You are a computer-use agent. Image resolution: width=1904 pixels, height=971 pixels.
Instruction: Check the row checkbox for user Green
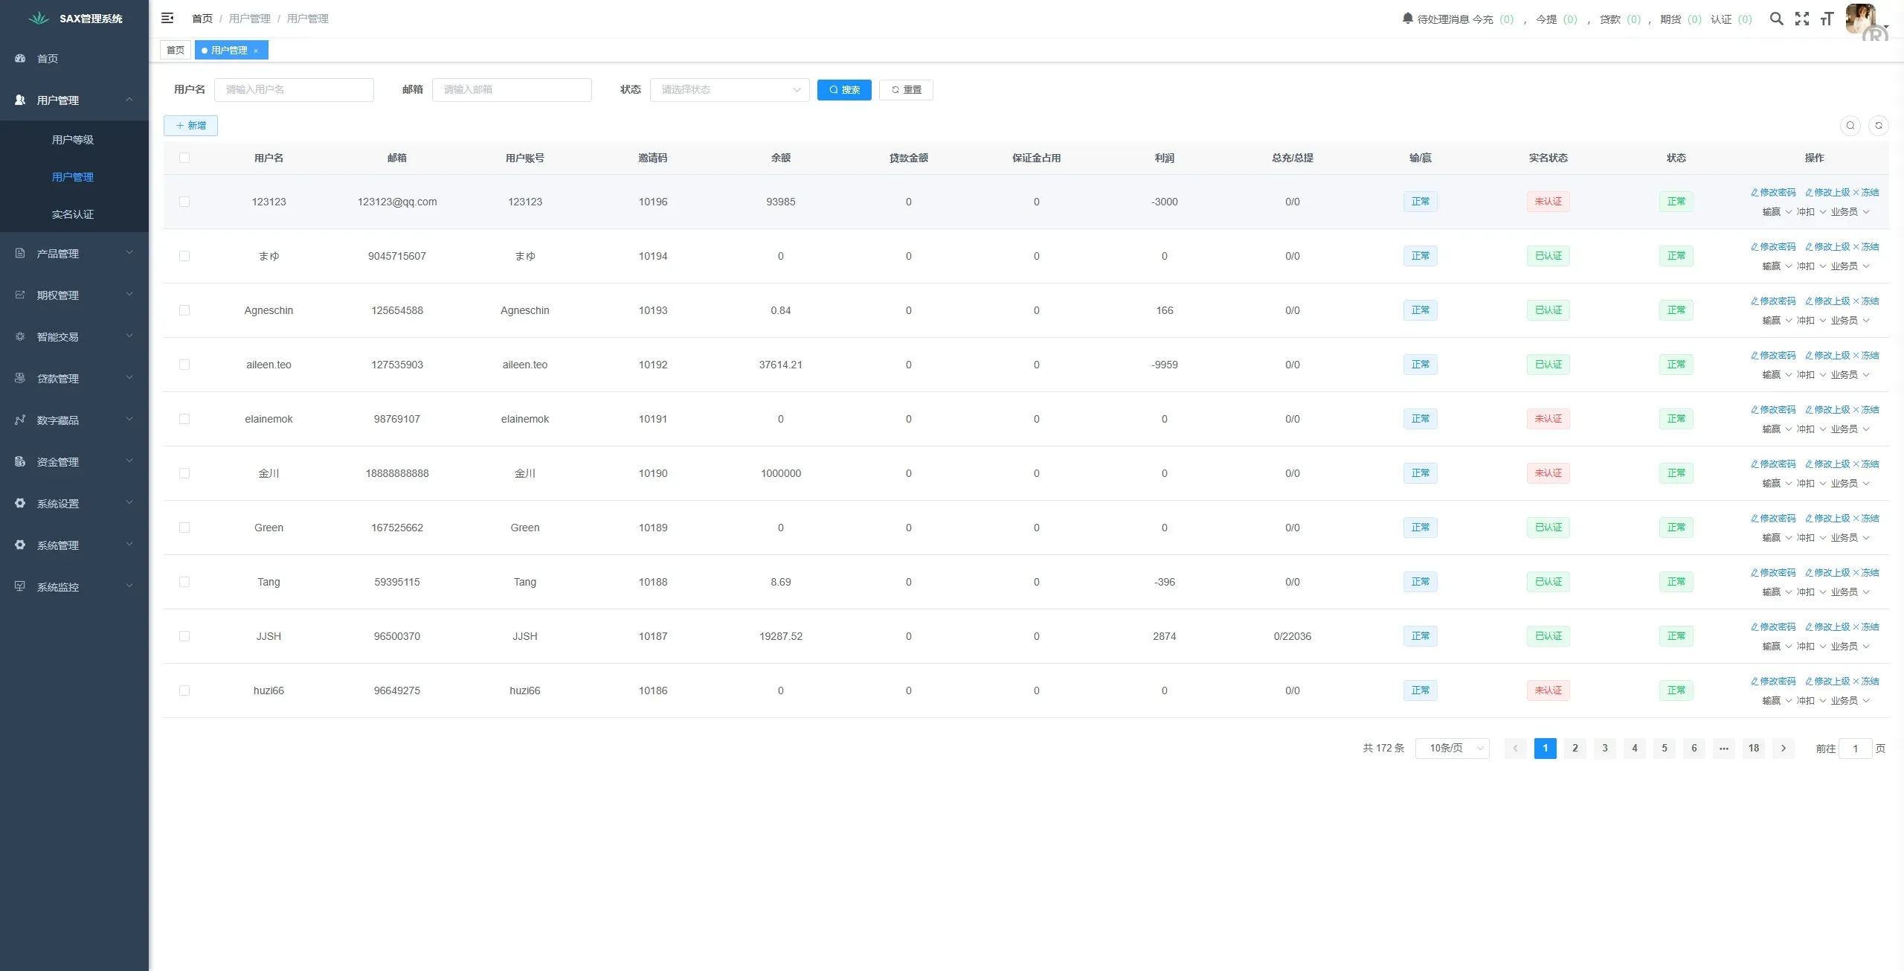click(185, 528)
